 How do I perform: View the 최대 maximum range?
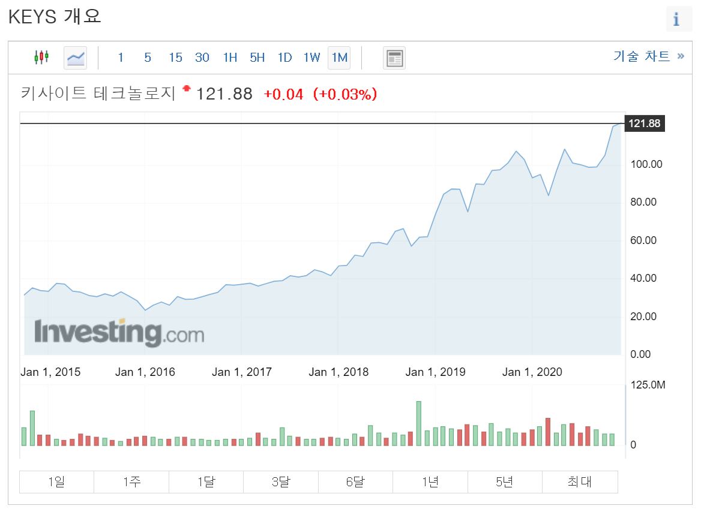(x=579, y=481)
